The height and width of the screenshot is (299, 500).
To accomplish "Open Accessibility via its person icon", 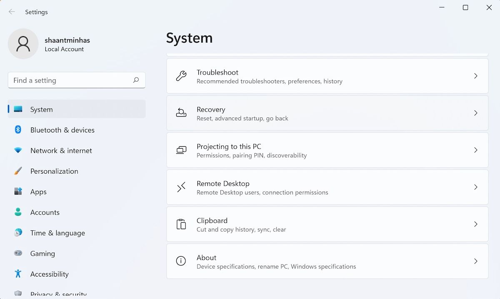I will coord(17,274).
